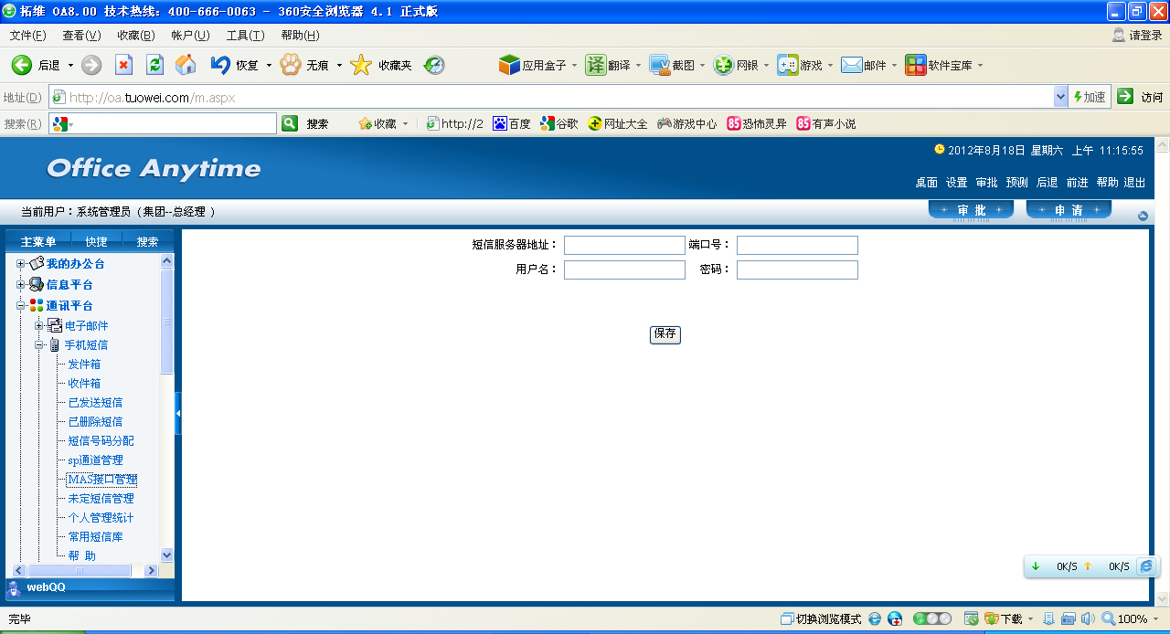Click the 短信服务器地址 input field
This screenshot has height=634, width=1170.
[623, 245]
